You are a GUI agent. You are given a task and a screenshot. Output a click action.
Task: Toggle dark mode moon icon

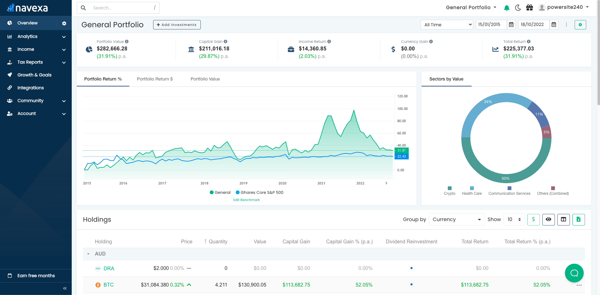[518, 8]
